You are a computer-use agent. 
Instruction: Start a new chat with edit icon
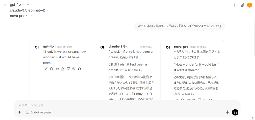point(242,5)
